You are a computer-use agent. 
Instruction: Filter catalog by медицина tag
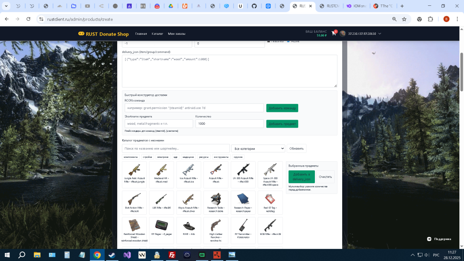tap(188, 157)
